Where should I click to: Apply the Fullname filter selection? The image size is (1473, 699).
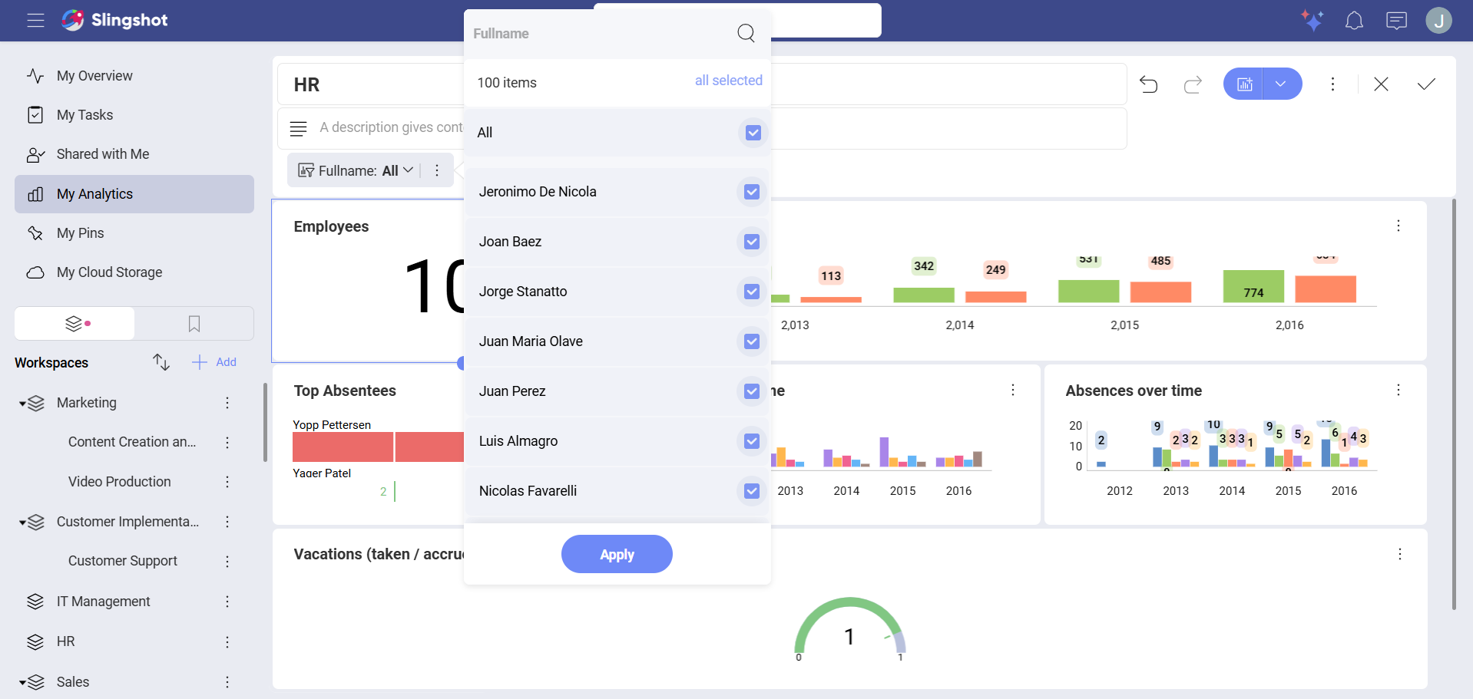click(617, 554)
